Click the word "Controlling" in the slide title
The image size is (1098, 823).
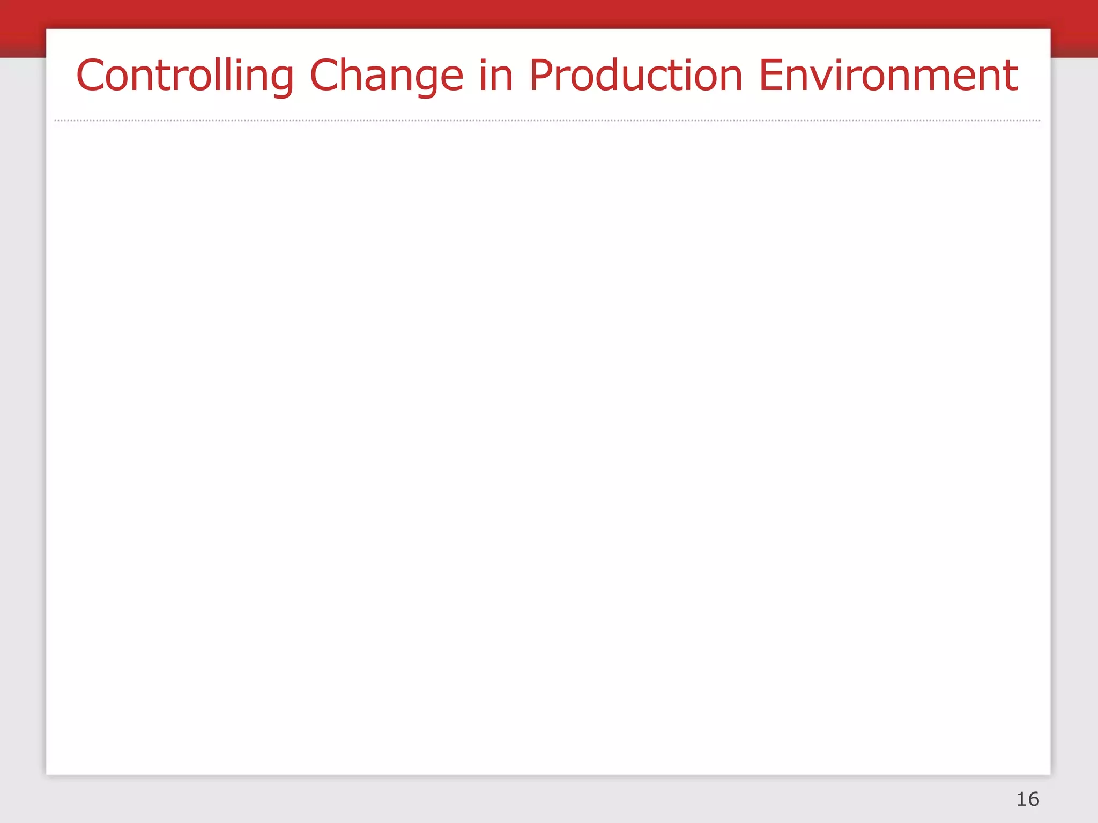[x=185, y=76]
